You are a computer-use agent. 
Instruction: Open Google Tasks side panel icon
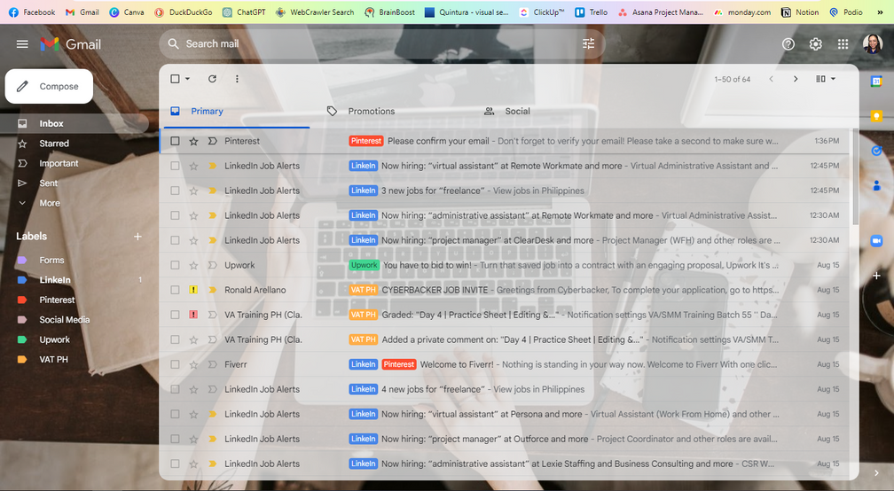(x=876, y=151)
